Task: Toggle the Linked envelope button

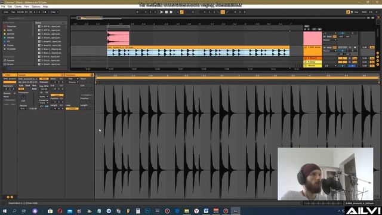Action: click(72, 109)
